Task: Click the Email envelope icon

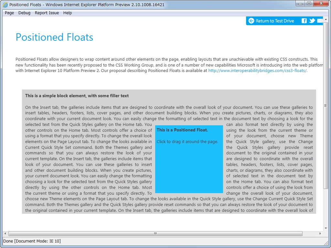Action: 319,21
